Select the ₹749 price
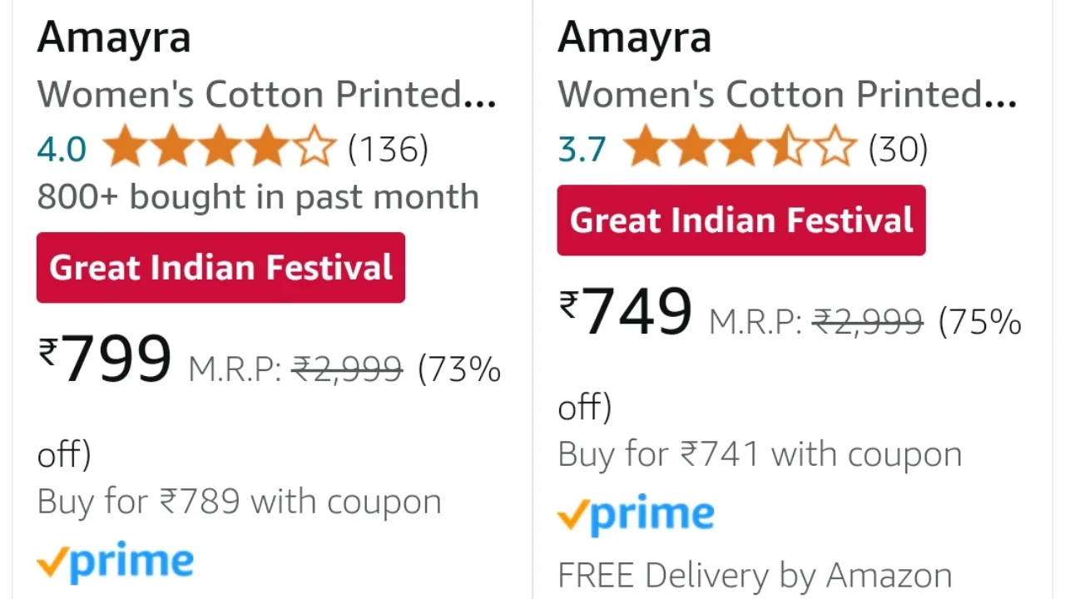1065x599 pixels. [626, 312]
